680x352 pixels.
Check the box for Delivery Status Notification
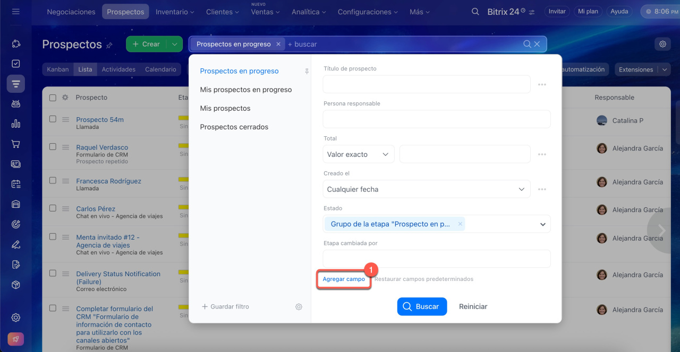53,274
